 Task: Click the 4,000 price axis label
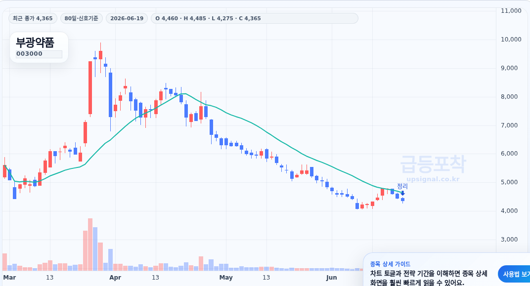[x=509, y=211]
